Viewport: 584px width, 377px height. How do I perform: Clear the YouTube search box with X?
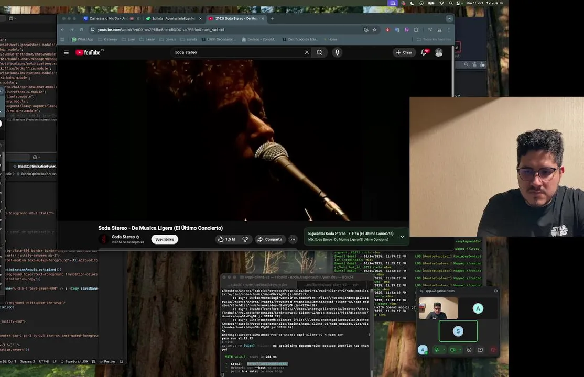(307, 52)
